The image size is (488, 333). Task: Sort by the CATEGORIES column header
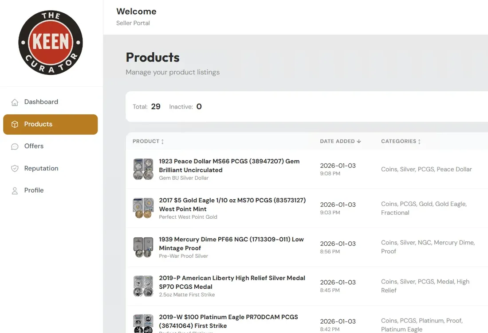tap(401, 141)
